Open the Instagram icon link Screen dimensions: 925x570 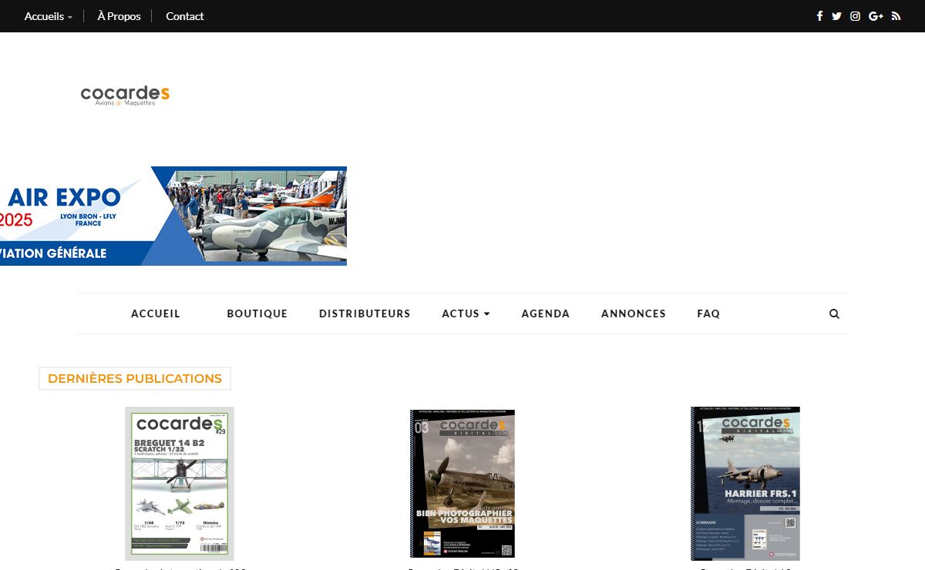pos(855,16)
